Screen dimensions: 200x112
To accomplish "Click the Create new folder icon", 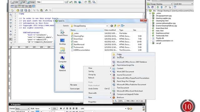I will tap(118, 26).
